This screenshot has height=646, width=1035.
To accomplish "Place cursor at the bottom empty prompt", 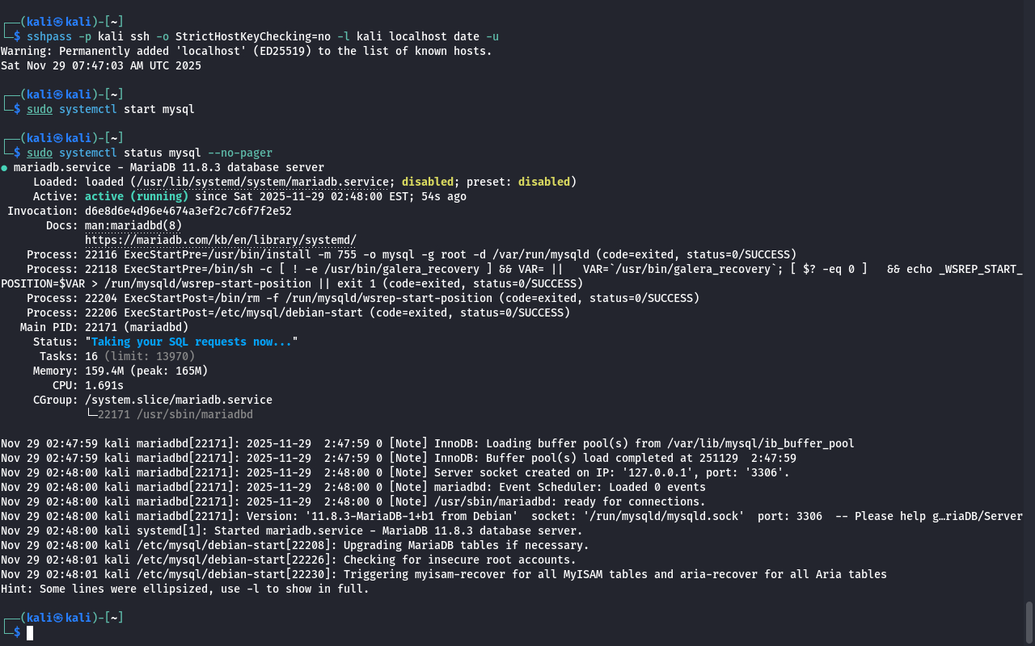I will click(30, 632).
